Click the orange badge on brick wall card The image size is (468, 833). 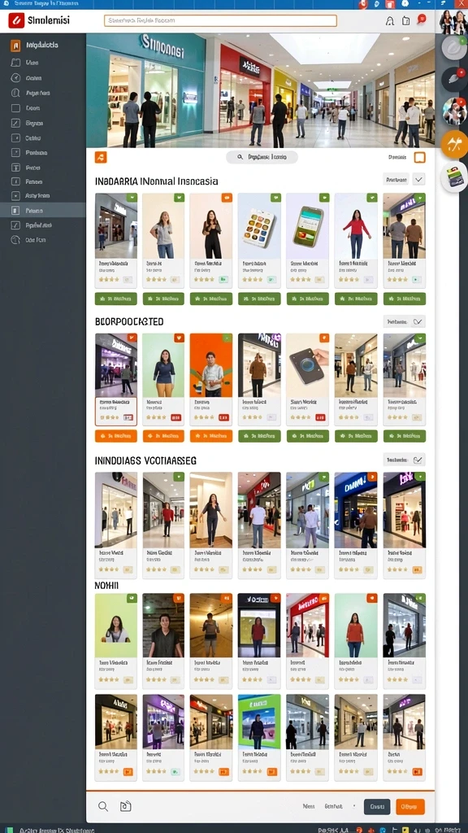(x=179, y=598)
